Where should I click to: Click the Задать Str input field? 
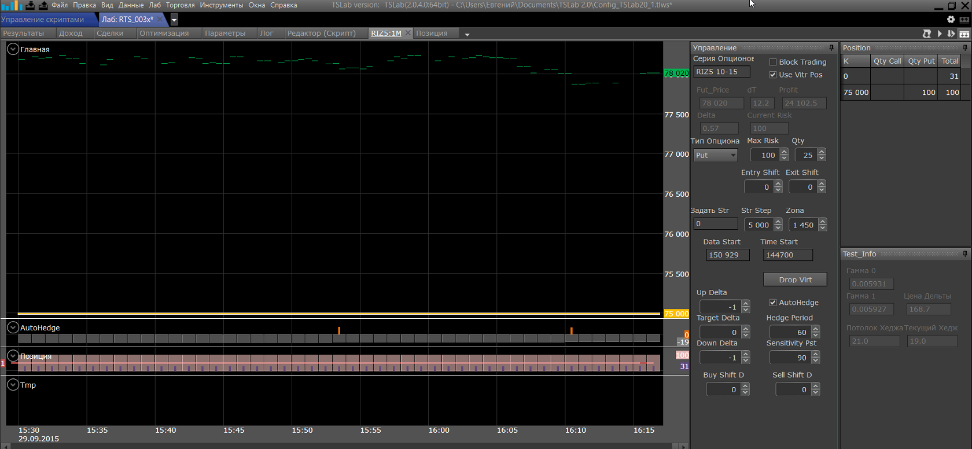click(x=716, y=224)
